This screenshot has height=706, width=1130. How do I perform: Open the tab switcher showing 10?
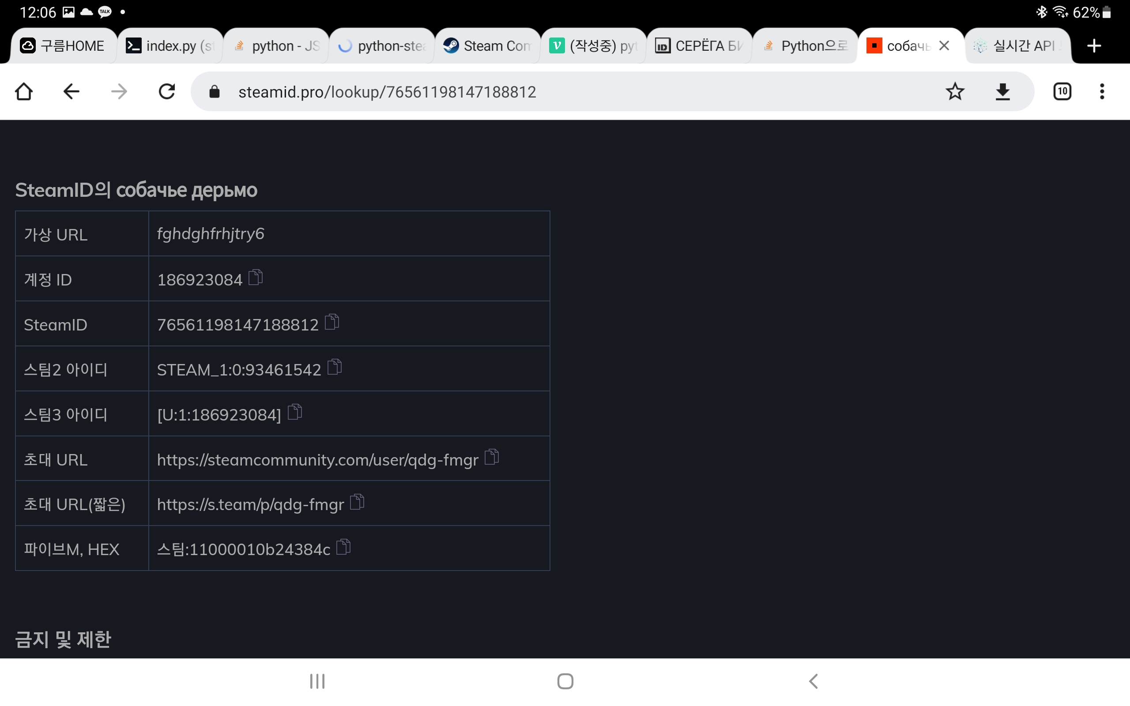[x=1062, y=91]
